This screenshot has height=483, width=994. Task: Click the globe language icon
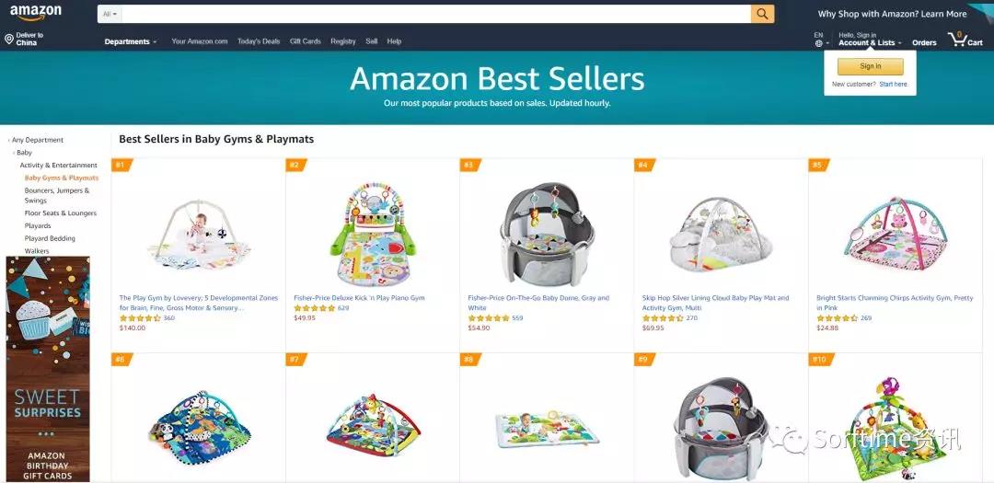818,43
